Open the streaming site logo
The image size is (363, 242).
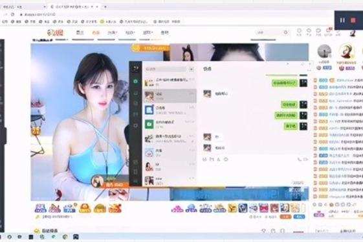(55, 32)
